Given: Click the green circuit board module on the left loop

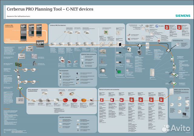Looking at the screenshot, I should (18, 64).
